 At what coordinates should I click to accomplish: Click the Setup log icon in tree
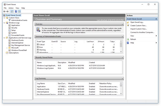coord(10,30)
